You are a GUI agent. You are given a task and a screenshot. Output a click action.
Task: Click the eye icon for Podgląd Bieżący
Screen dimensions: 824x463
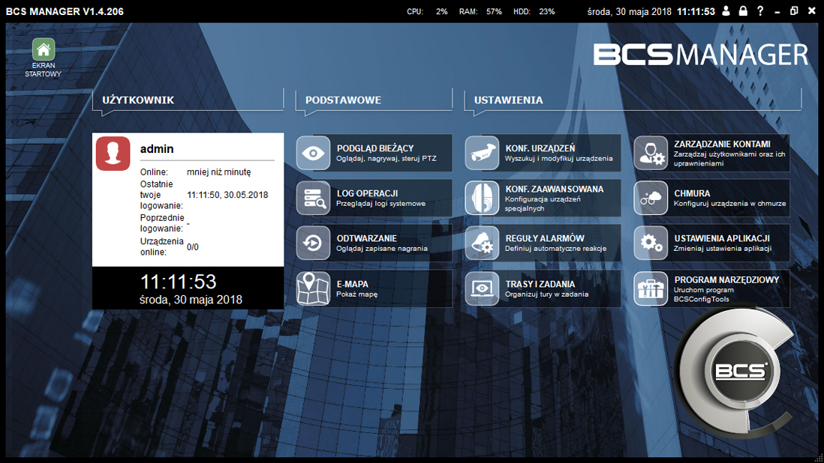pyautogui.click(x=313, y=153)
